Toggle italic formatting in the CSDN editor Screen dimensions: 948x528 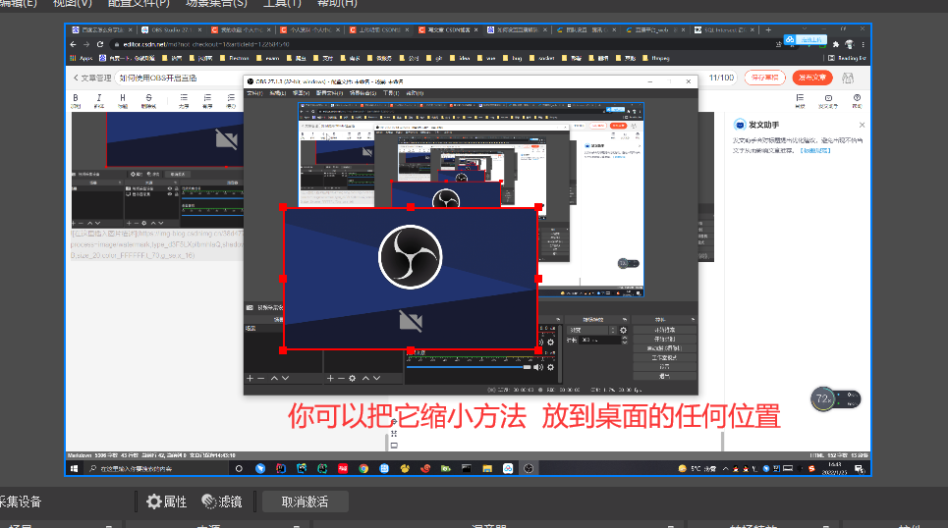99,100
